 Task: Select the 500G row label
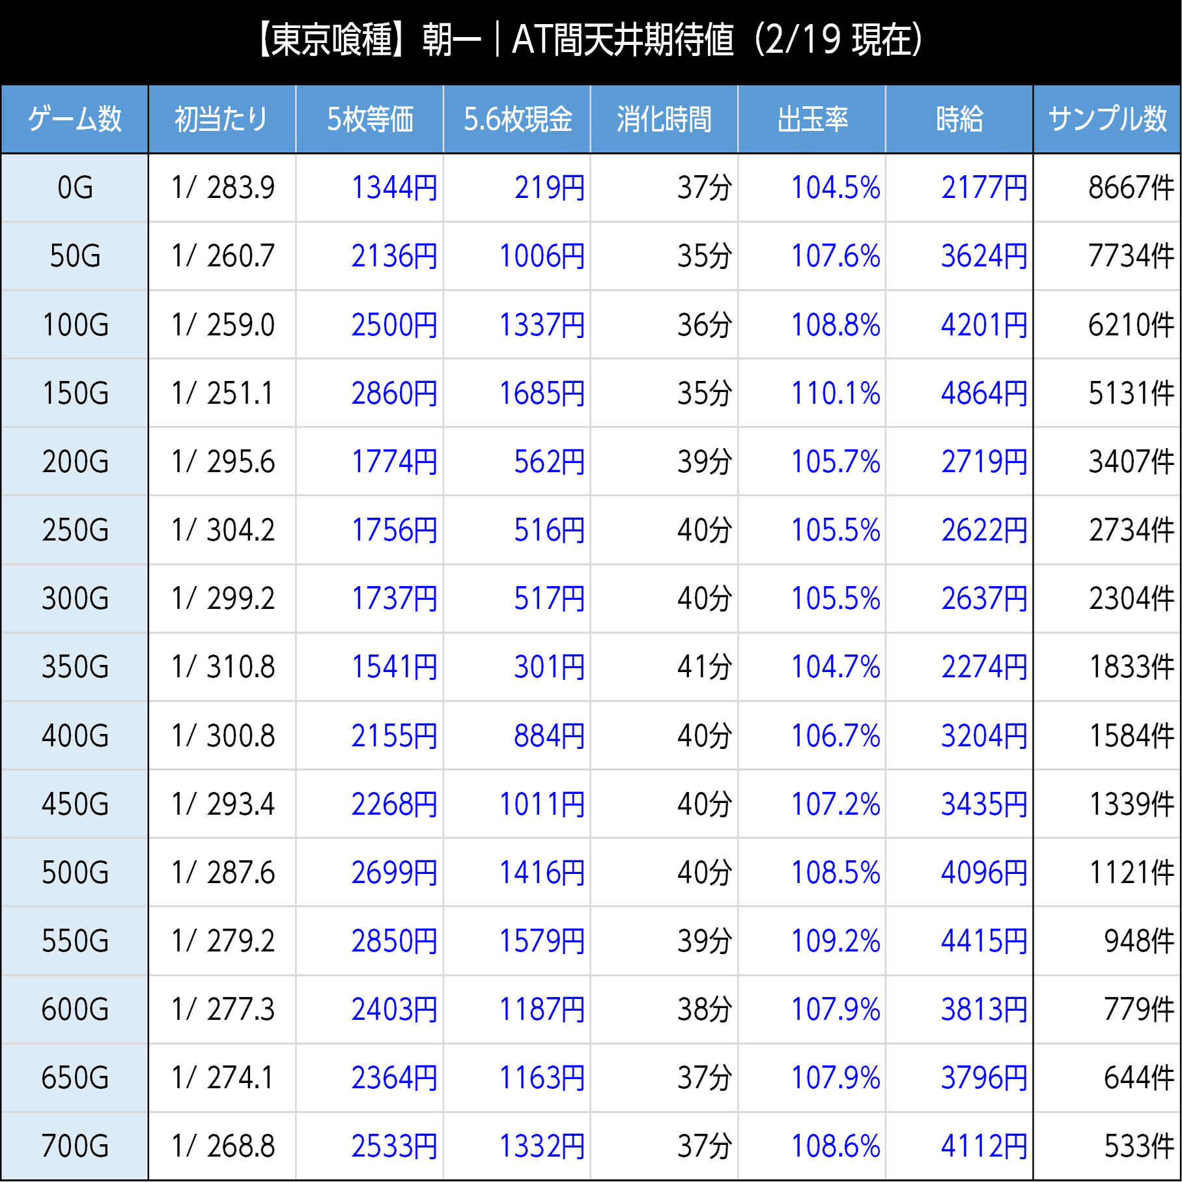(75, 873)
